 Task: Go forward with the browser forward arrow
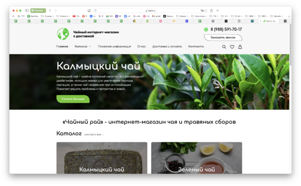(56, 11)
